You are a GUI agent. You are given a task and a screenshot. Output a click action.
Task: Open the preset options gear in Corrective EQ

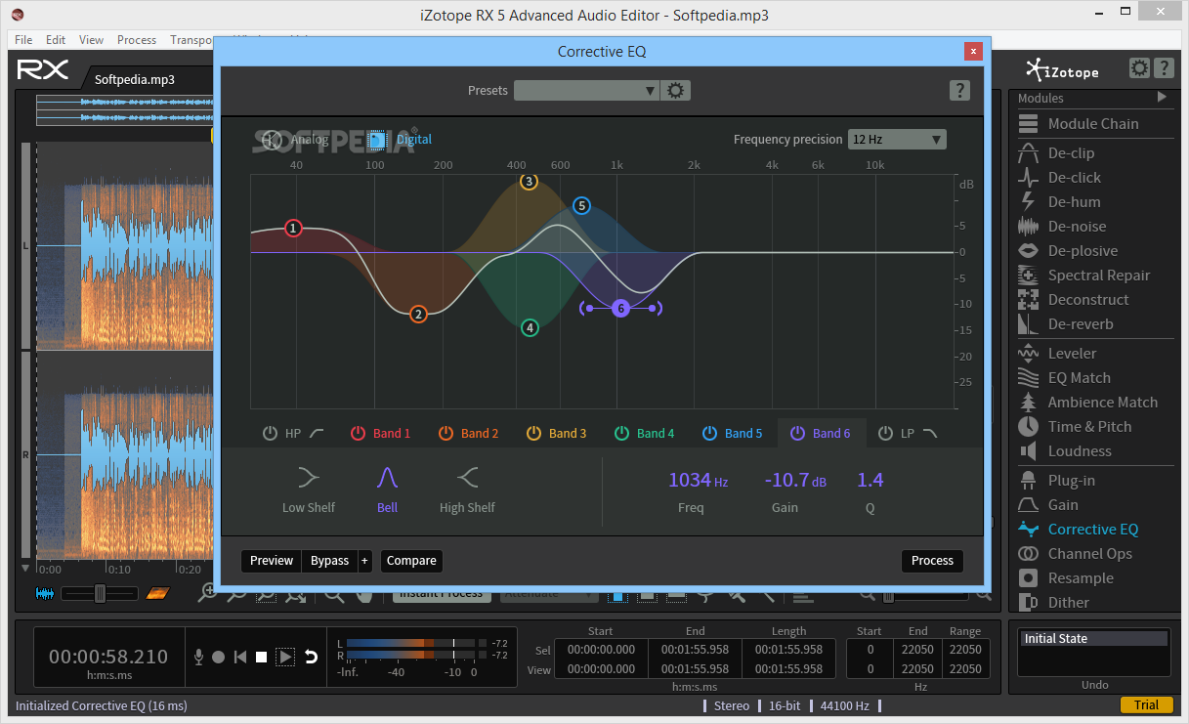[676, 91]
